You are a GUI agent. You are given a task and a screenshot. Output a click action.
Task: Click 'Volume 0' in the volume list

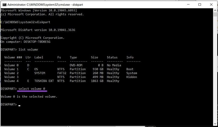pos(11,65)
